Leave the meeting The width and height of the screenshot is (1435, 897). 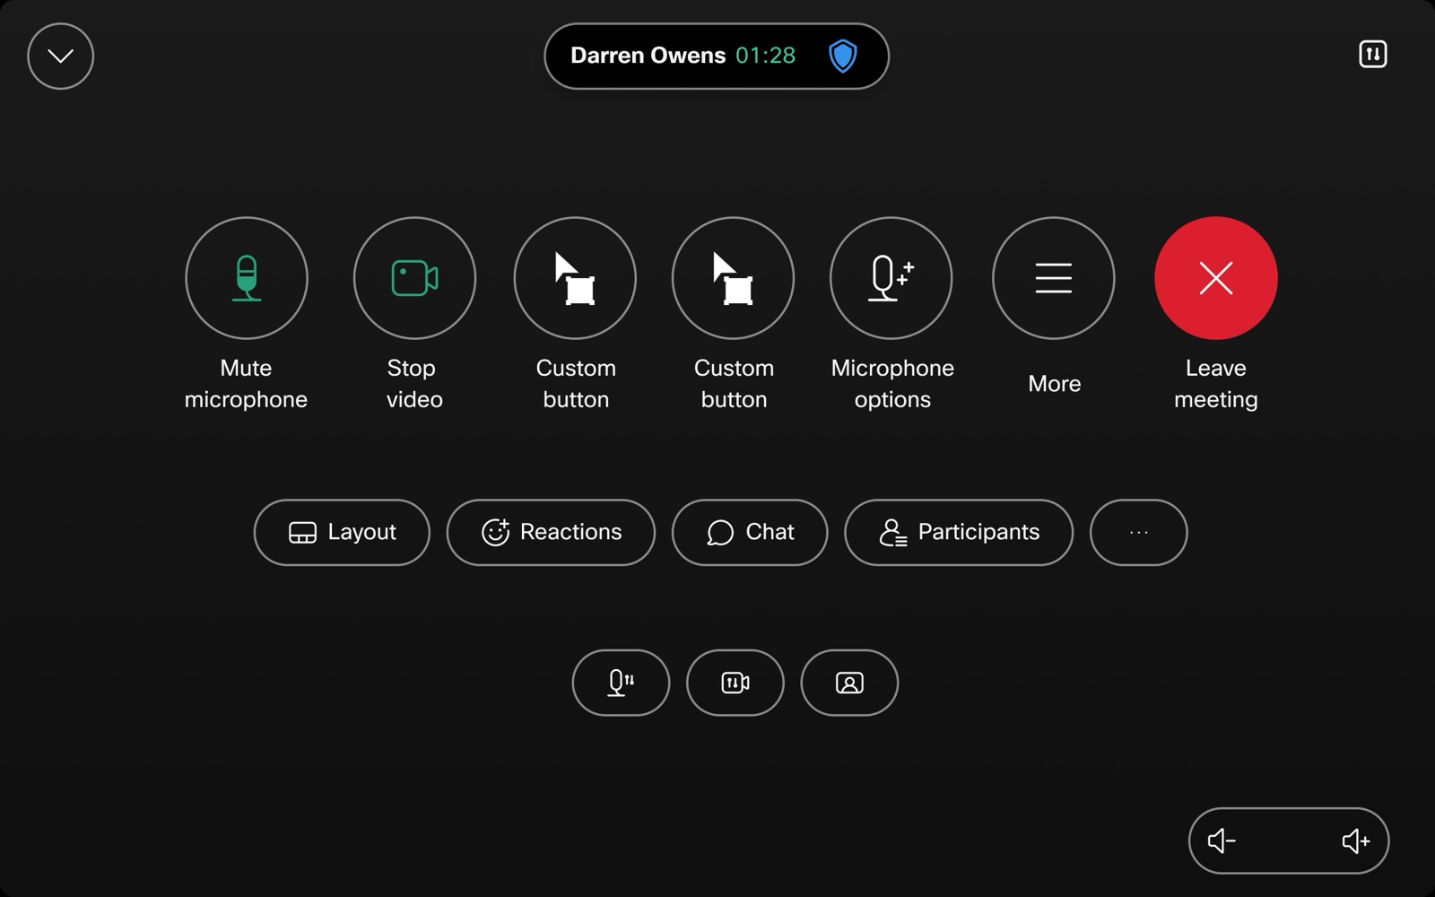(x=1216, y=278)
